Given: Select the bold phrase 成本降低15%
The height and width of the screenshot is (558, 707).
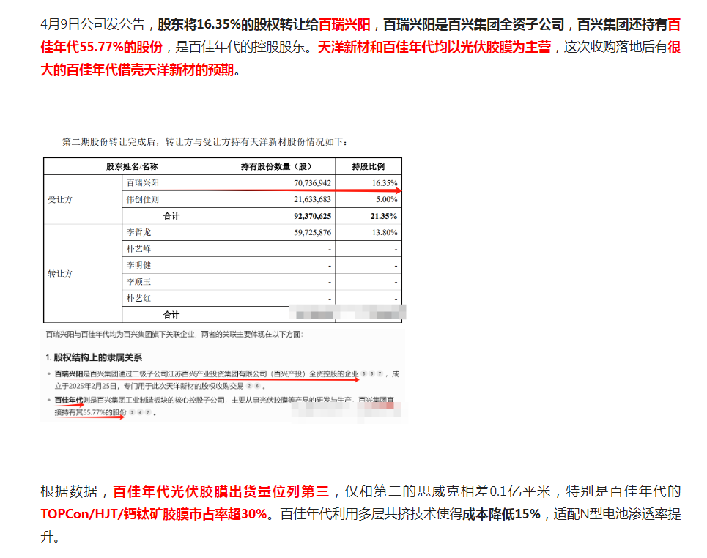Looking at the screenshot, I should (x=501, y=514).
